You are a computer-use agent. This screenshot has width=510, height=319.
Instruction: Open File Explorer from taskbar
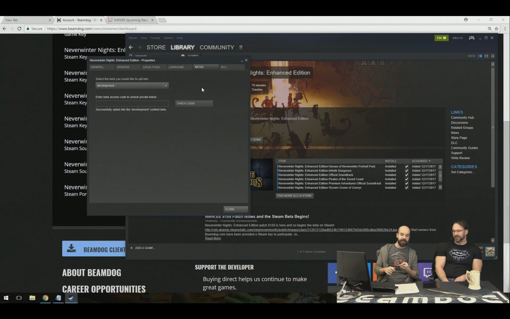pyautogui.click(x=32, y=298)
